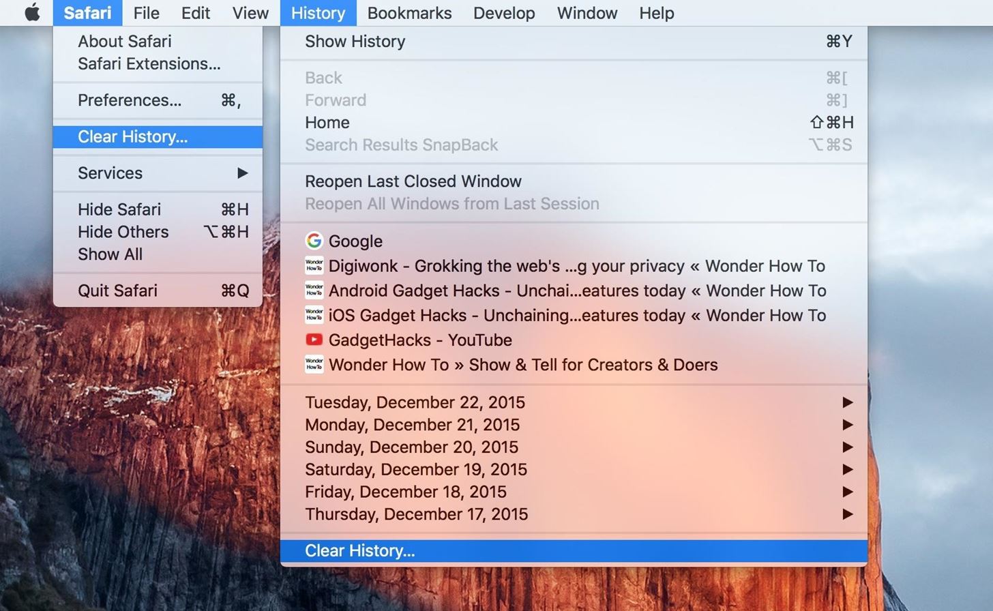993x611 pixels.
Task: Click the Google favicon in History list
Action: click(x=314, y=241)
